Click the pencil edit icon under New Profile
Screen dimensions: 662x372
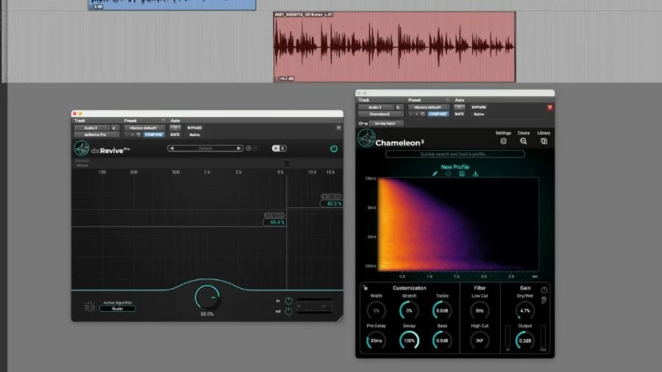[435, 174]
